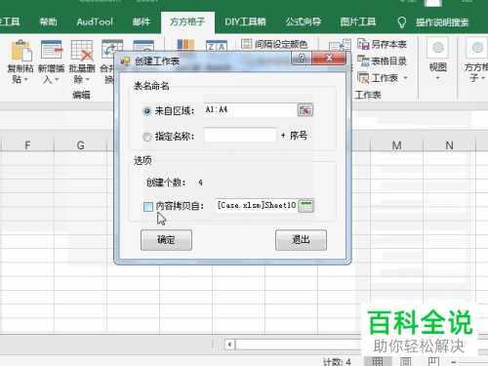Open the 表格目录 sheet index tool

point(383,61)
